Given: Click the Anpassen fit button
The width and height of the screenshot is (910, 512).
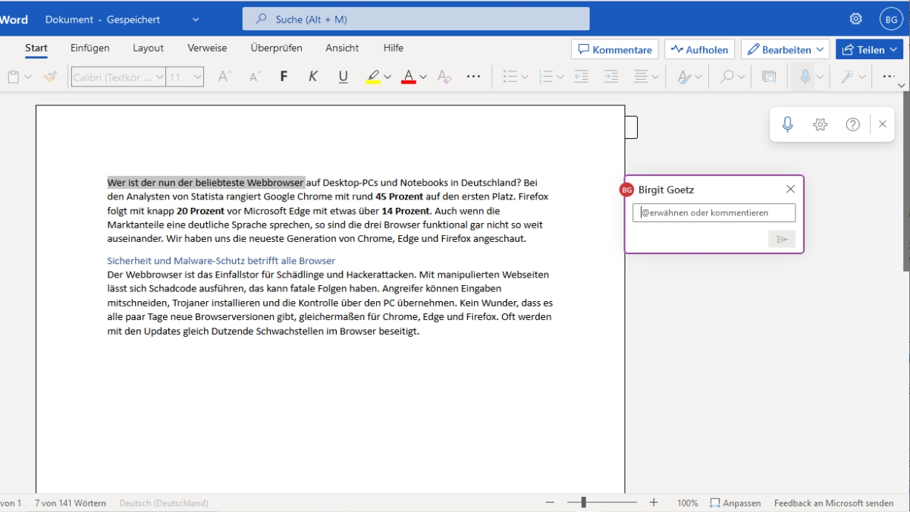Looking at the screenshot, I should pyautogui.click(x=736, y=503).
